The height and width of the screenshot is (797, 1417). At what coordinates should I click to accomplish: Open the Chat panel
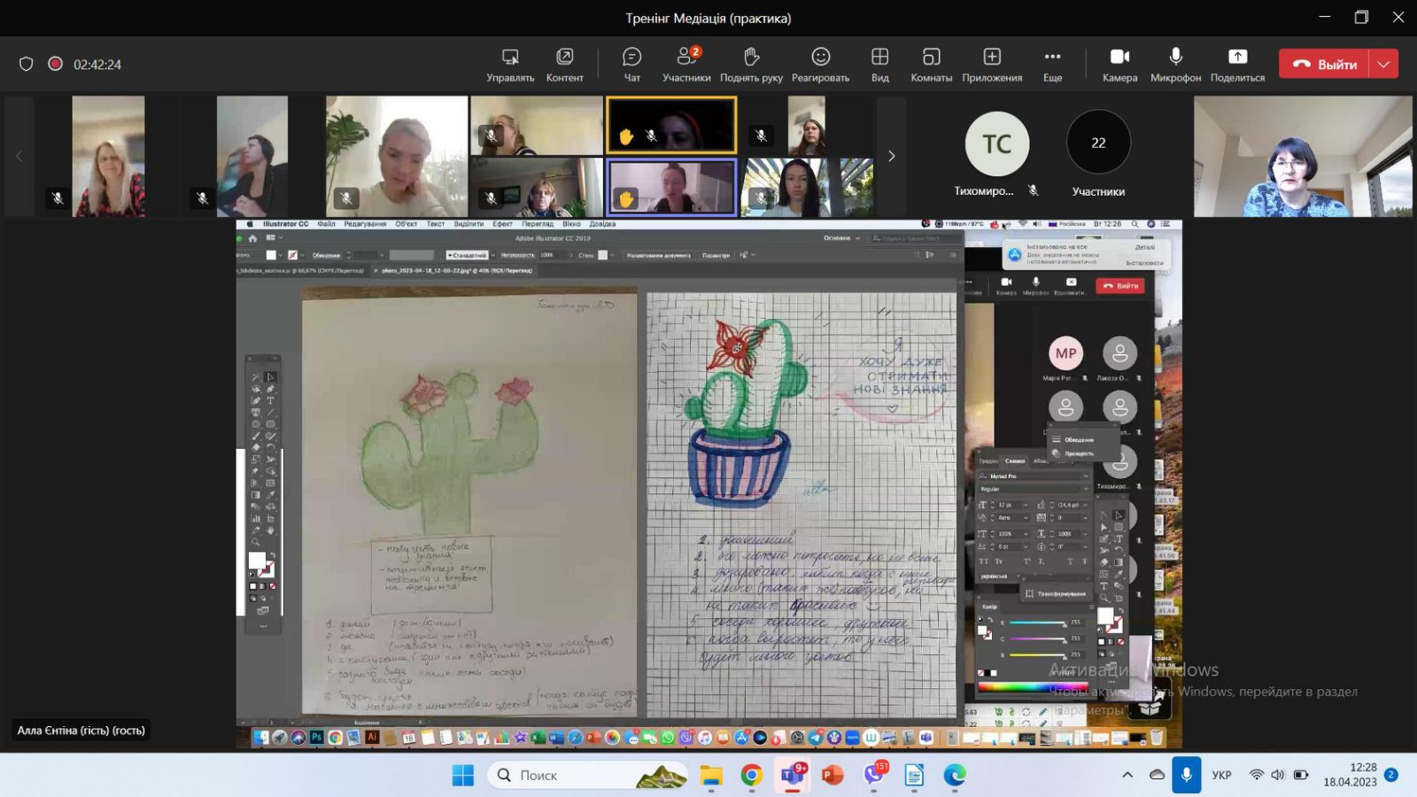coord(631,64)
